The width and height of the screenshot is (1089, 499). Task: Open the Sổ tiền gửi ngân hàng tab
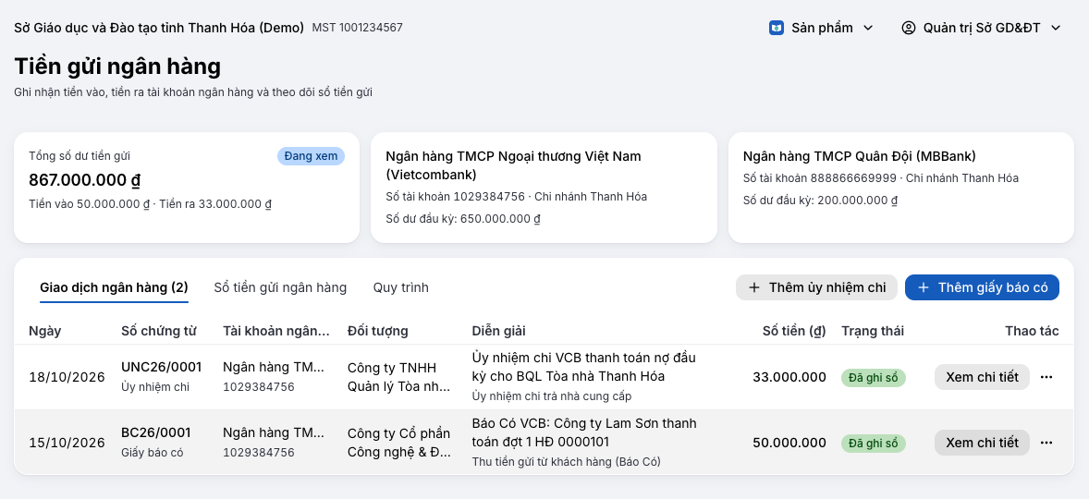click(280, 287)
